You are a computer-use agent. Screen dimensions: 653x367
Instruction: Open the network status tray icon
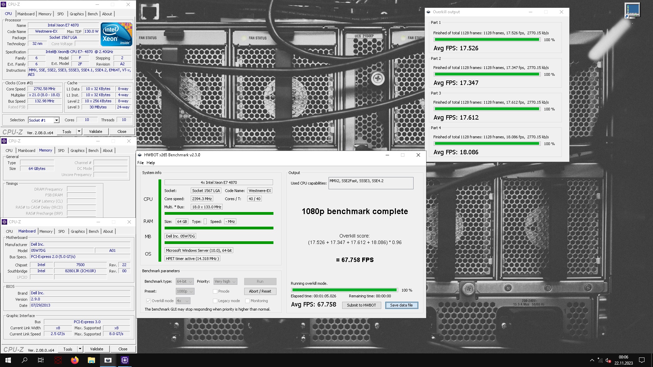coord(600,360)
